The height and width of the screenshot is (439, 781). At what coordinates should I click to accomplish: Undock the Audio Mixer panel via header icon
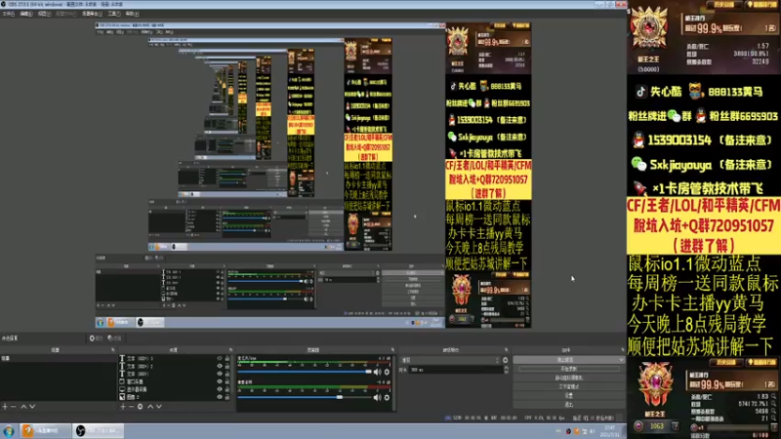click(392, 350)
